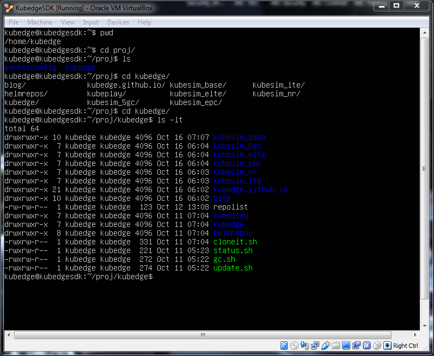Click the helmrepos directory in the ls -lt listing
434x356 pixels.
coord(233,233)
